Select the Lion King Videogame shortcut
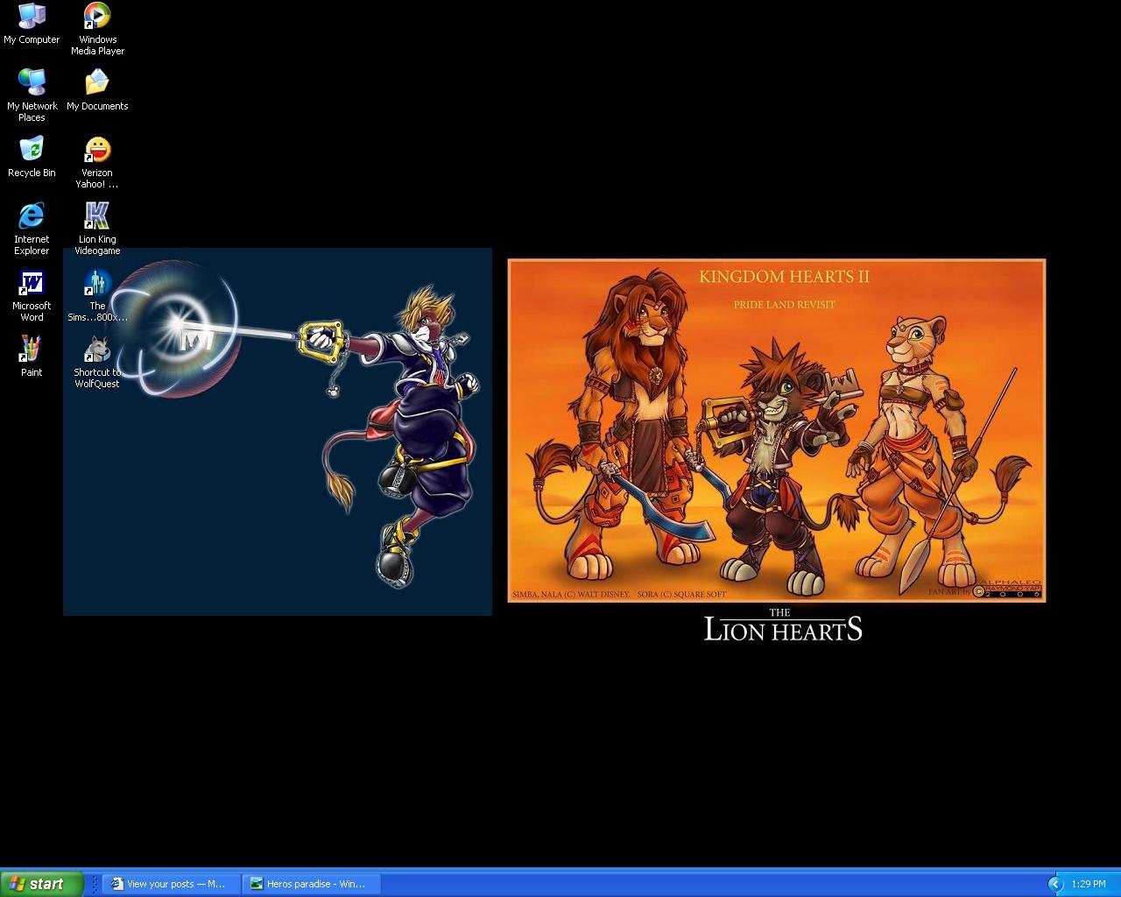The width and height of the screenshot is (1121, 897). coord(97,217)
